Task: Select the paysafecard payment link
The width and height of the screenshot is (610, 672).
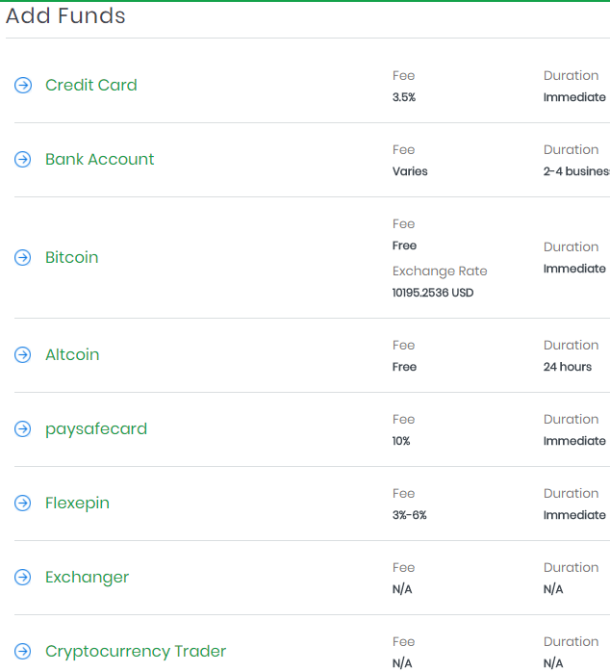Action: click(x=96, y=428)
